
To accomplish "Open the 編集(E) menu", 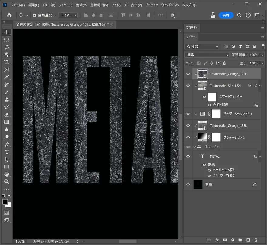I will (x=33, y=5).
